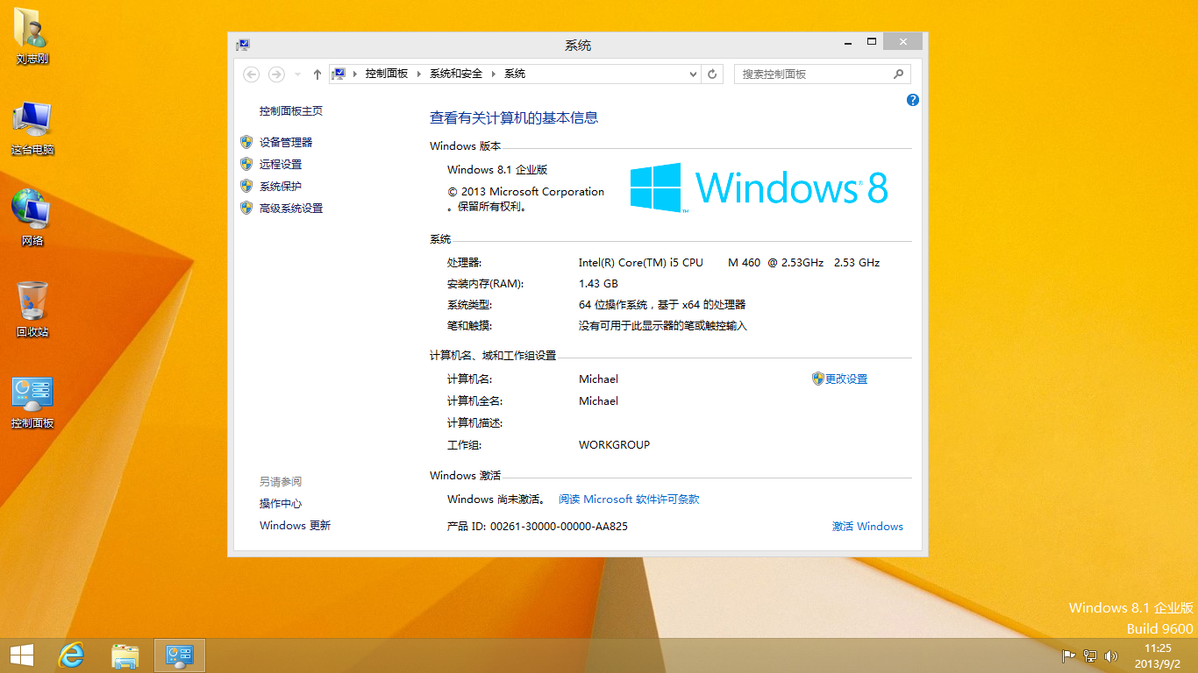Click the 系统 breadcrumb in the address bar
The width and height of the screenshot is (1198, 673).
click(515, 74)
